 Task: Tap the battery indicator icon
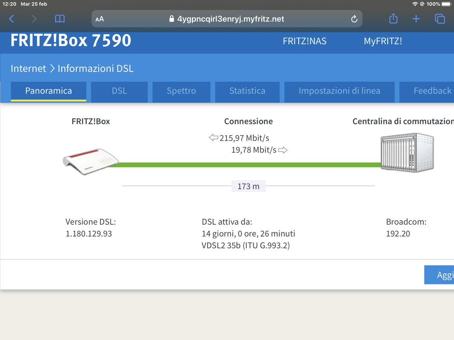click(446, 4)
